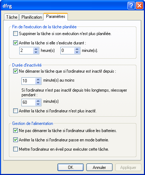
Task: Click the heure(s) number input field
Action: point(26,50)
